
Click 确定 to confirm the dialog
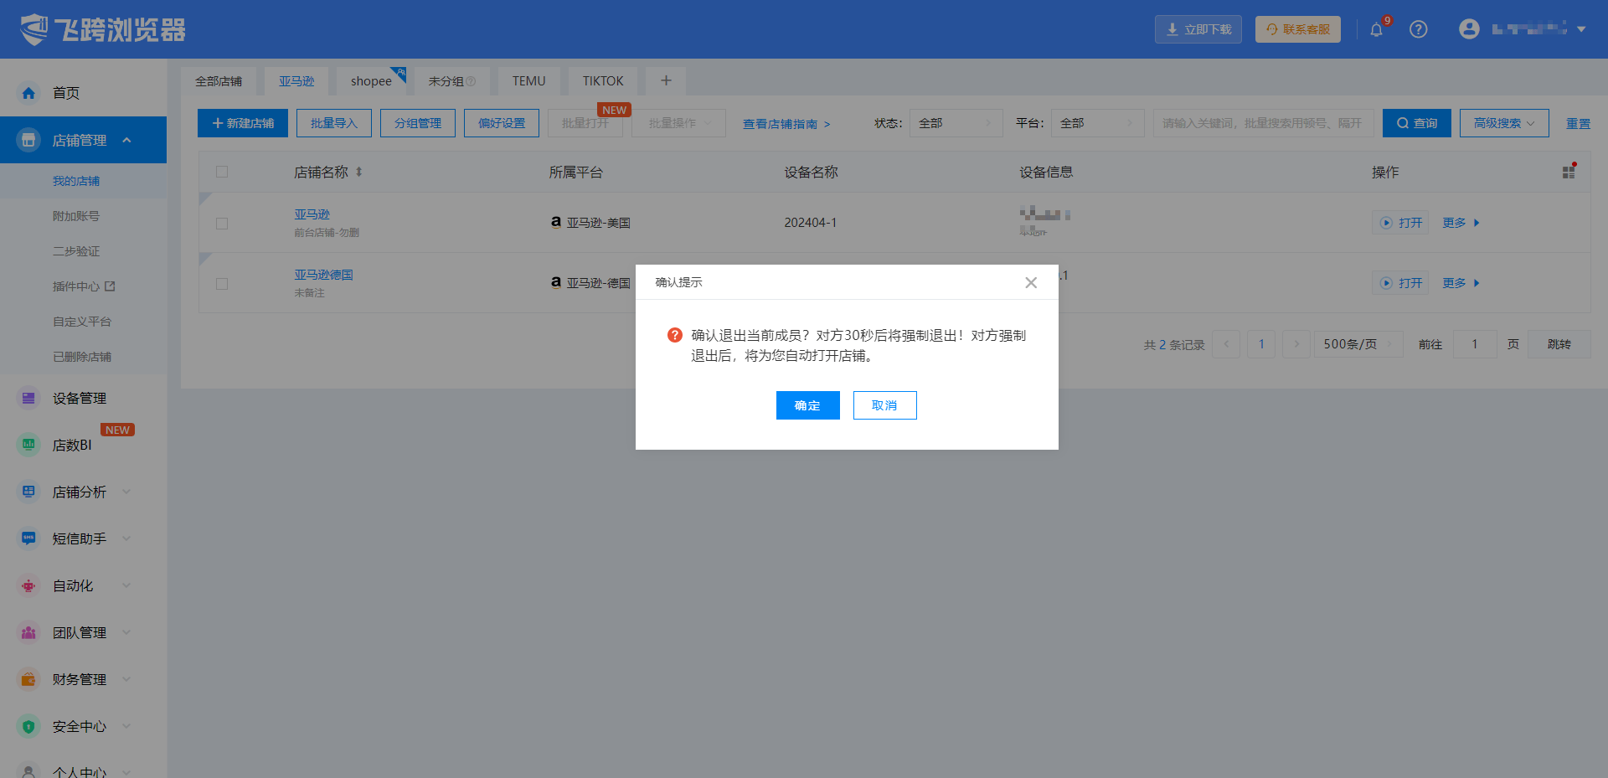pos(807,405)
